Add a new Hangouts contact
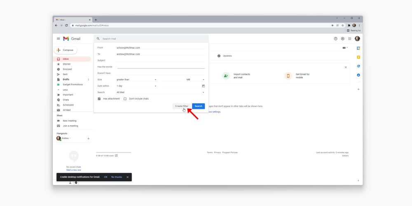The width and height of the screenshot is (412, 206). click(x=88, y=138)
